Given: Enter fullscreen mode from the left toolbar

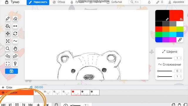Looking at the screenshot, I should 8,64.
